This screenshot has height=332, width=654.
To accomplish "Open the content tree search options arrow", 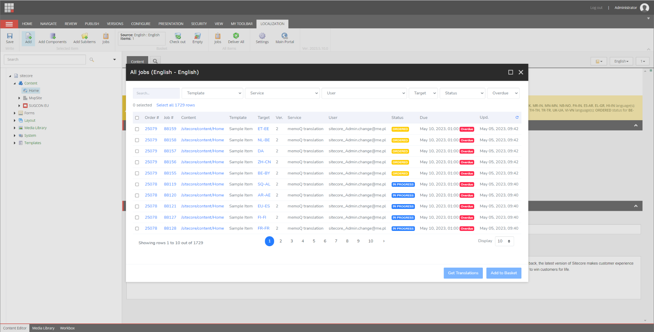I will [x=114, y=60].
